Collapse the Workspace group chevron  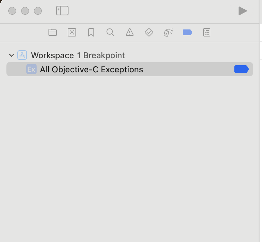pos(12,55)
